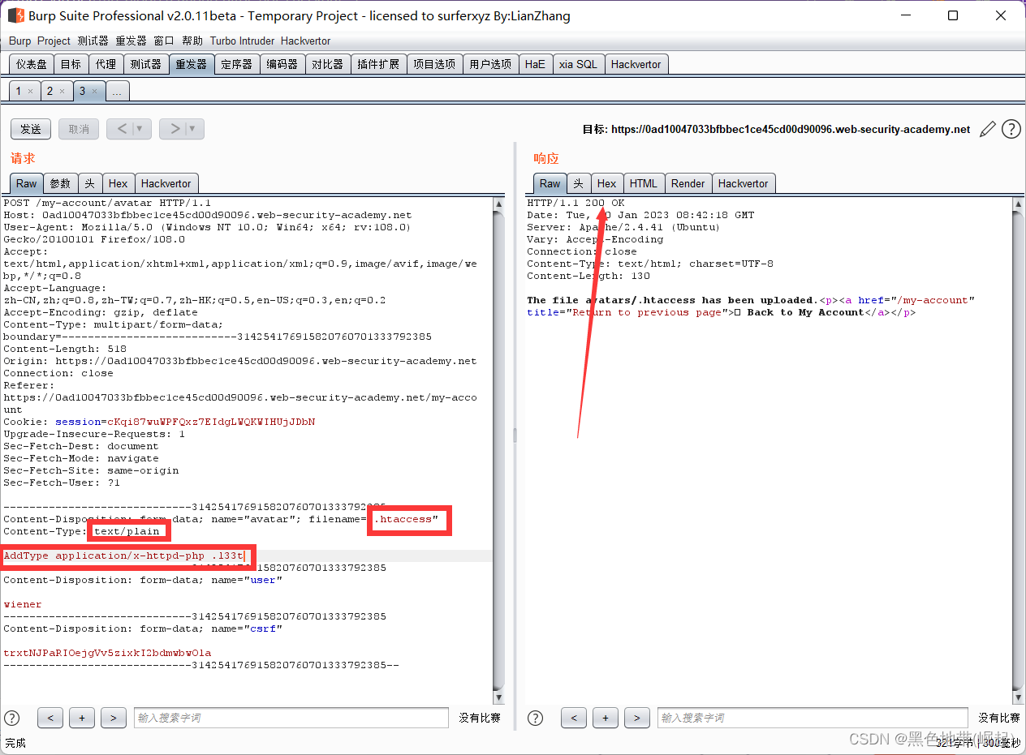1026x755 pixels.
Task: Click previous match button in request search
Action: coord(50,718)
